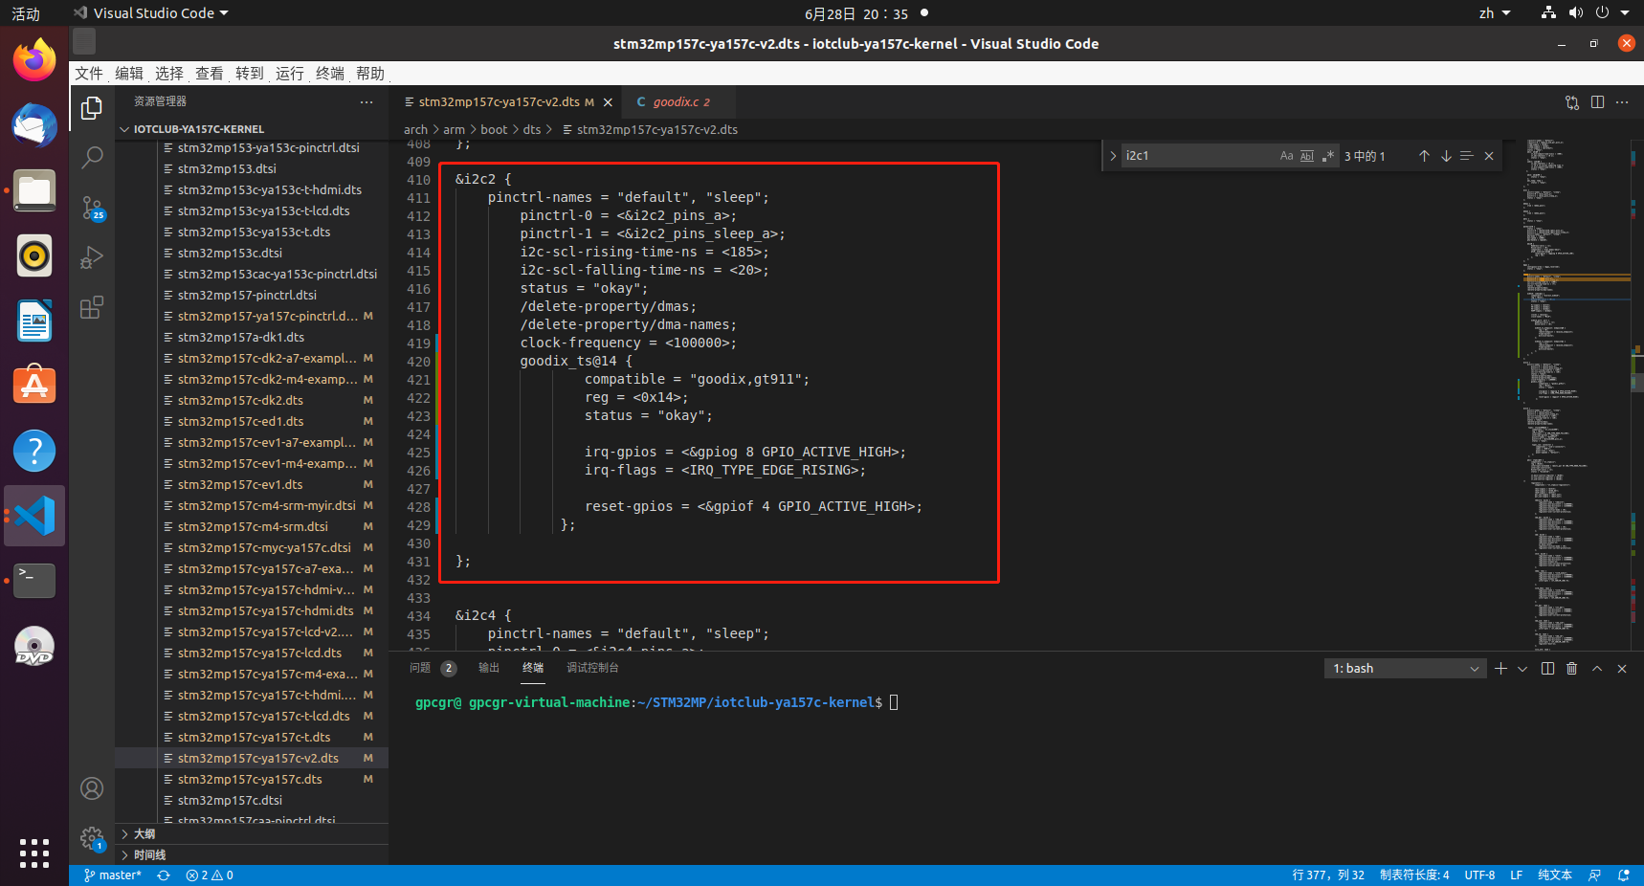Click the feedback icon in status bar
Screen dimensions: 1644x886
(x=1594, y=875)
